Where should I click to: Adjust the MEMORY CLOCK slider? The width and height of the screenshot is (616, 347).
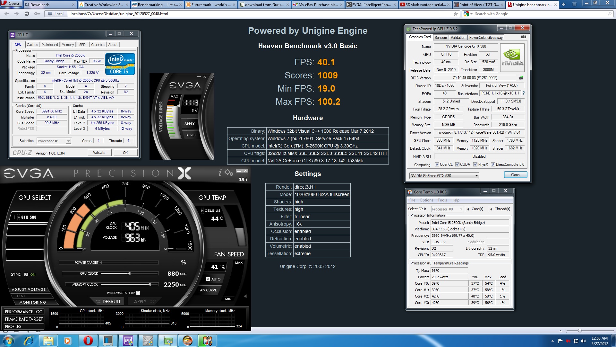149,284
